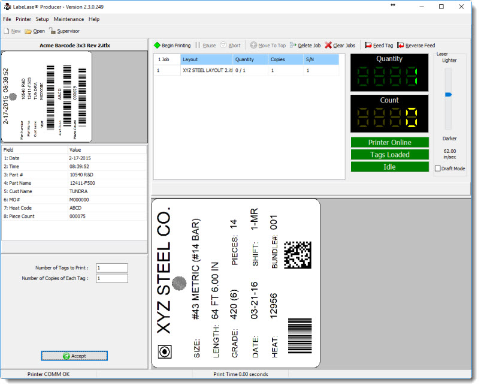Click the 62.00 in/sec speed readout
Screen dimensions: 481x388
point(450,154)
